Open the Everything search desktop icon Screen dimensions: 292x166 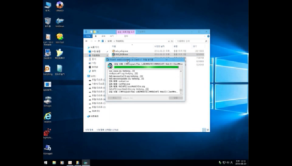coord(48,70)
